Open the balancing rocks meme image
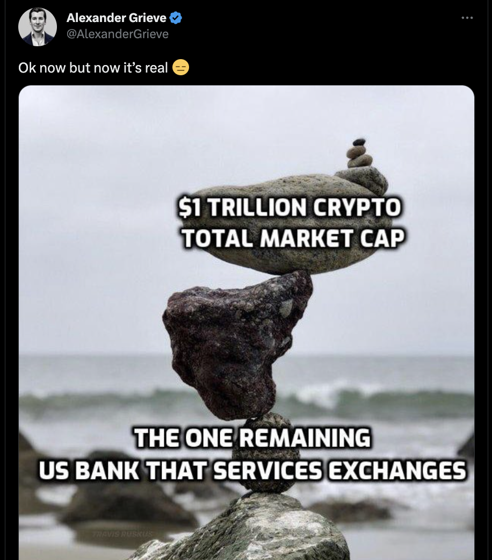492x560 pixels. (247, 322)
